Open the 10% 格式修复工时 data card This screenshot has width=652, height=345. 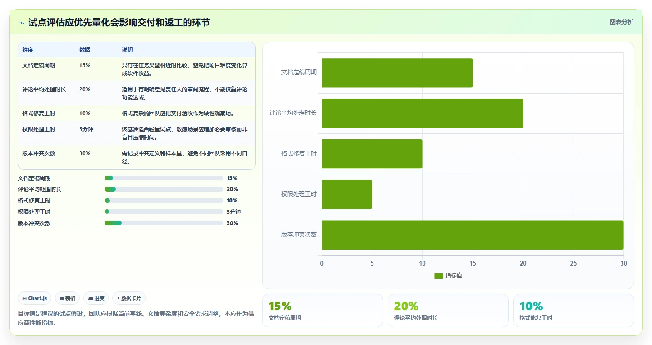(574, 310)
